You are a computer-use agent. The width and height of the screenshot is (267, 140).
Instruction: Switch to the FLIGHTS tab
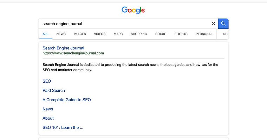181,34
